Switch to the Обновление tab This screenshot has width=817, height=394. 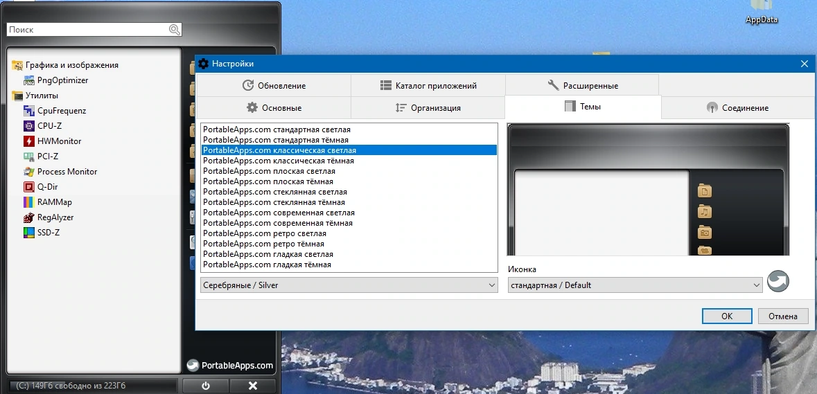pyautogui.click(x=274, y=85)
